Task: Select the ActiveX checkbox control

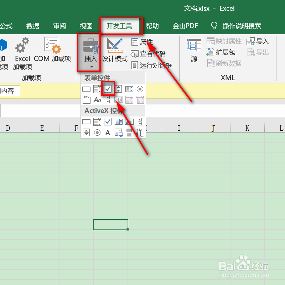Action: [108, 121]
